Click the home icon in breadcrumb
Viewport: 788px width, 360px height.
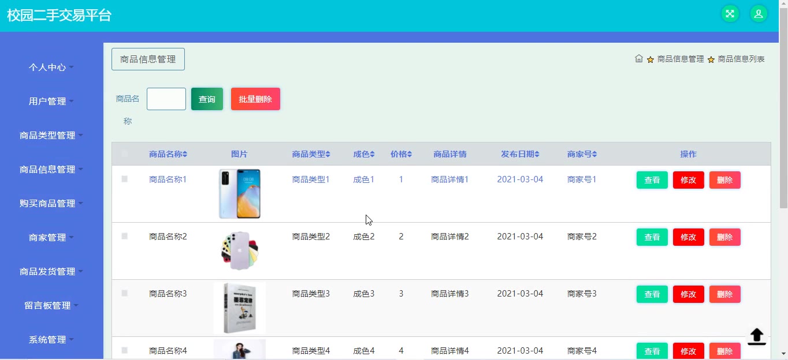point(639,58)
